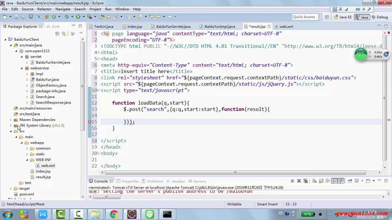Open the dropdown beside the Run icon
This screenshot has height=220, width=392.
tap(84, 17)
